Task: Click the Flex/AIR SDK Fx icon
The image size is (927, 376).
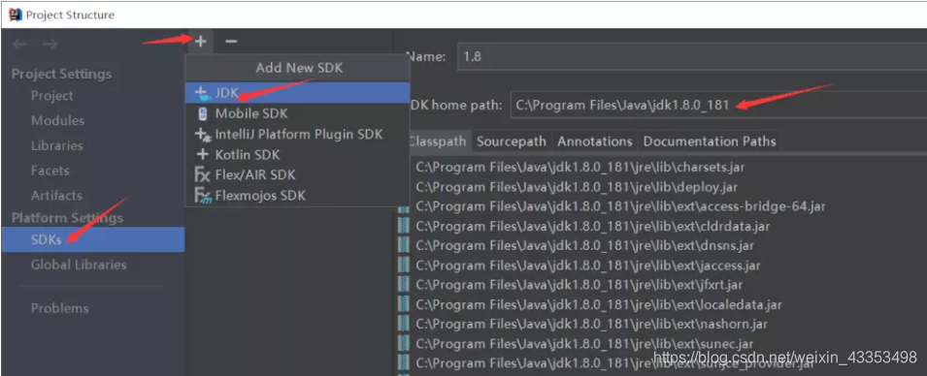Action: 203,175
